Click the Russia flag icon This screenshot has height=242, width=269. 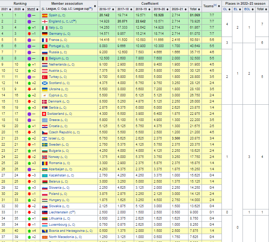tap(45, 53)
